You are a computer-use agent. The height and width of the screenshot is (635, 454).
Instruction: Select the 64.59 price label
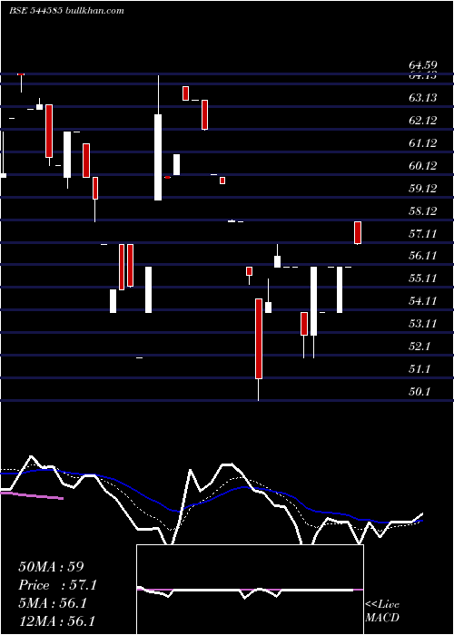pyautogui.click(x=423, y=65)
